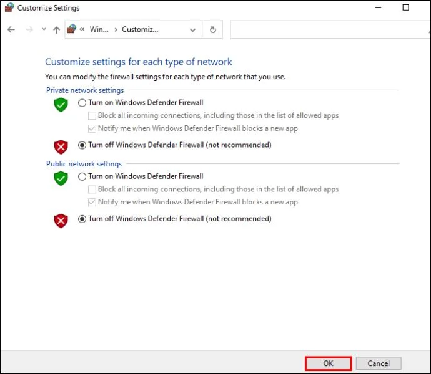Open recent locations chevron beside forward arrow
The image size is (431, 374).
pos(44,29)
